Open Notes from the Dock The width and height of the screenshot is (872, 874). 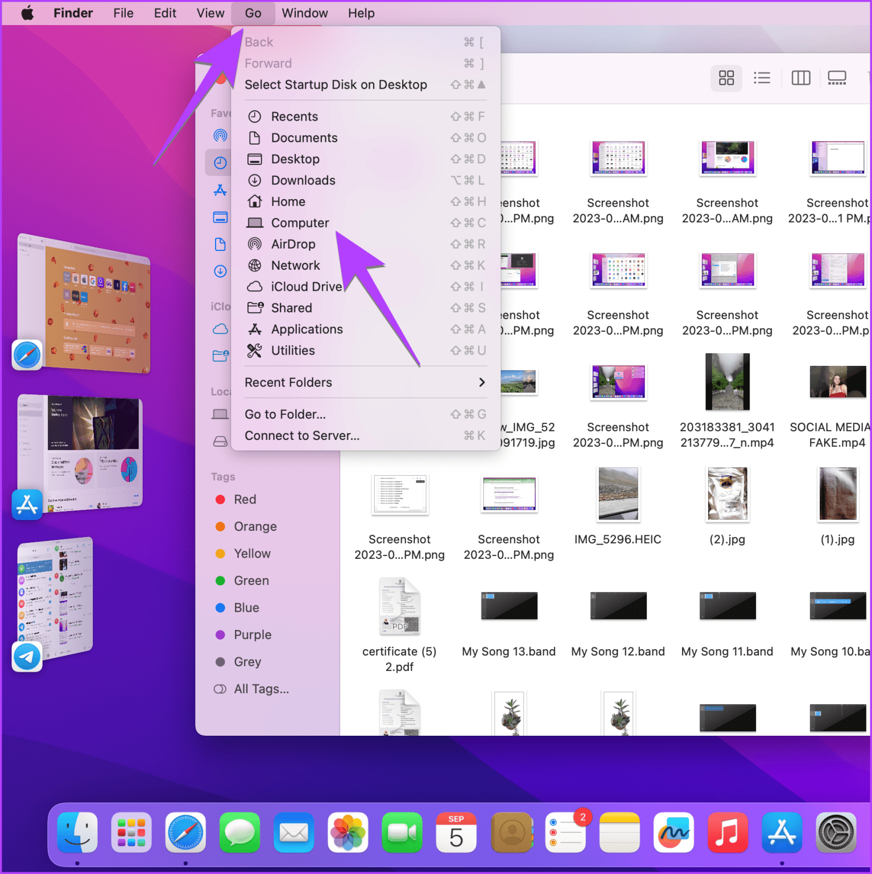[x=619, y=833]
